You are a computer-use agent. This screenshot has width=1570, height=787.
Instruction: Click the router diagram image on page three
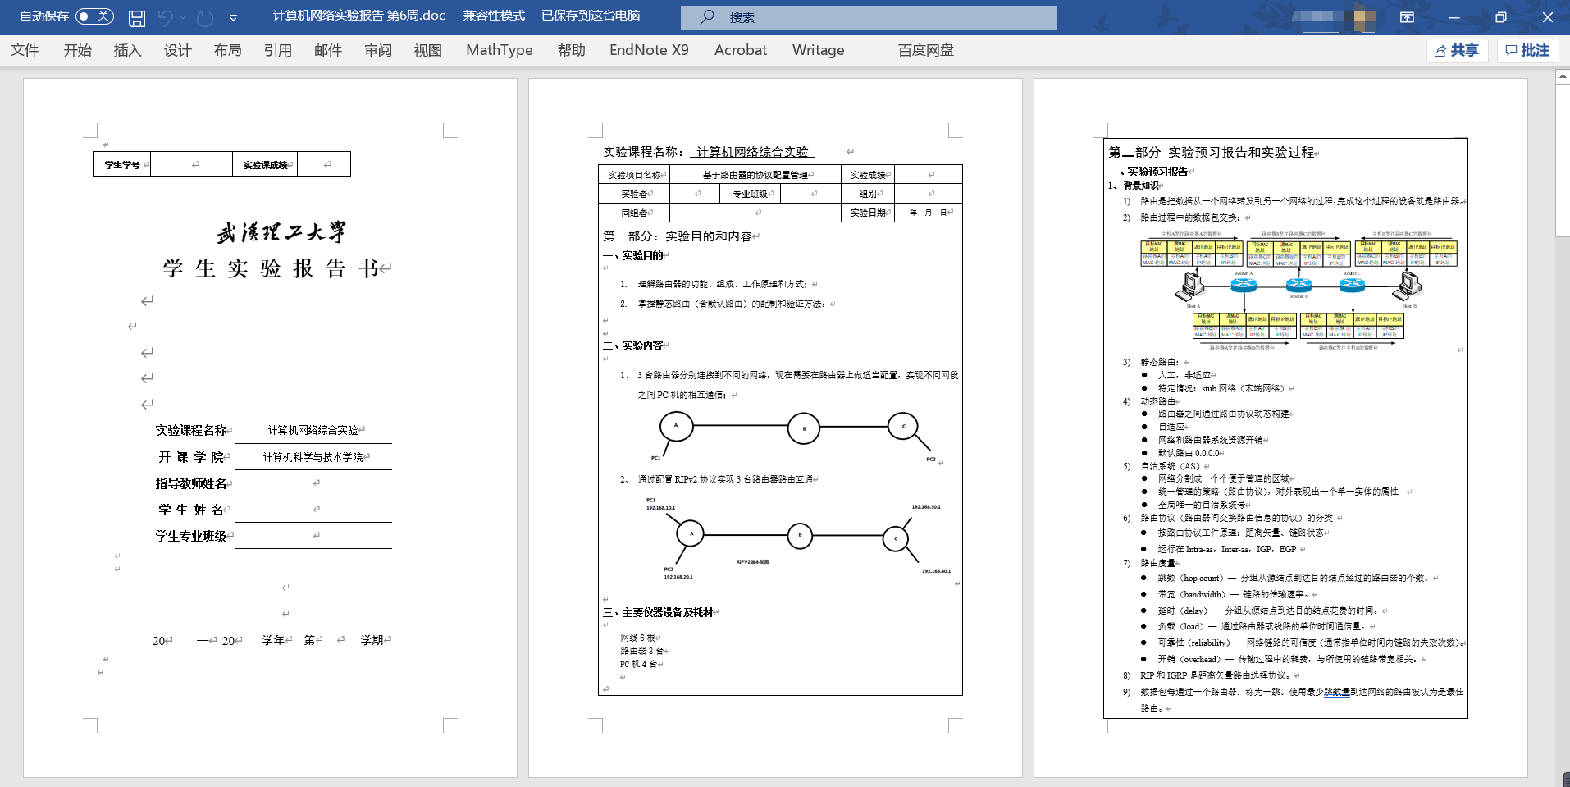[x=1298, y=291]
